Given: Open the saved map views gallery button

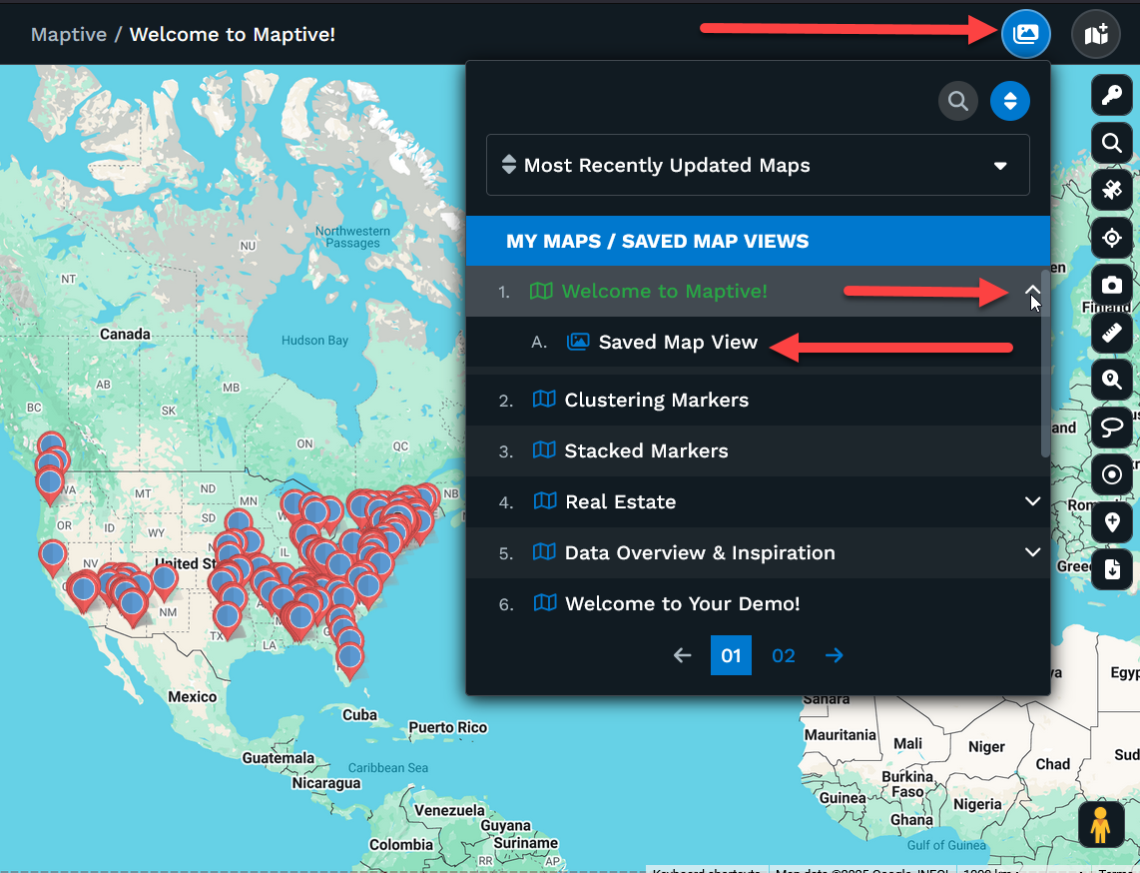Looking at the screenshot, I should [x=1025, y=34].
